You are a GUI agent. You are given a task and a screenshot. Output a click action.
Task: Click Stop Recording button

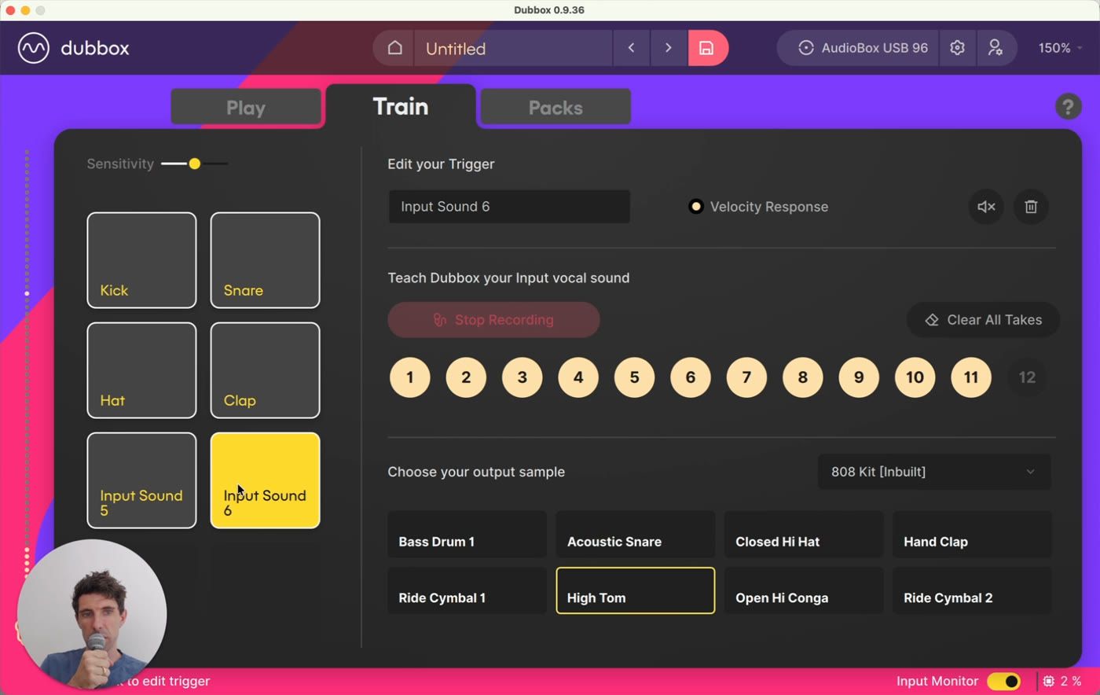click(493, 320)
